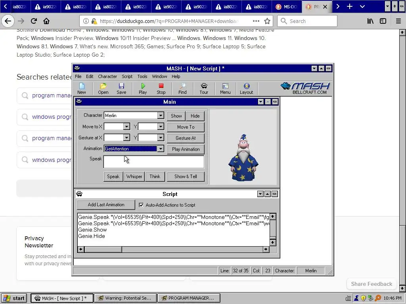Screen dimensions: 406x304
Task: Open the Layout toolbar icon
Action: click(x=246, y=88)
